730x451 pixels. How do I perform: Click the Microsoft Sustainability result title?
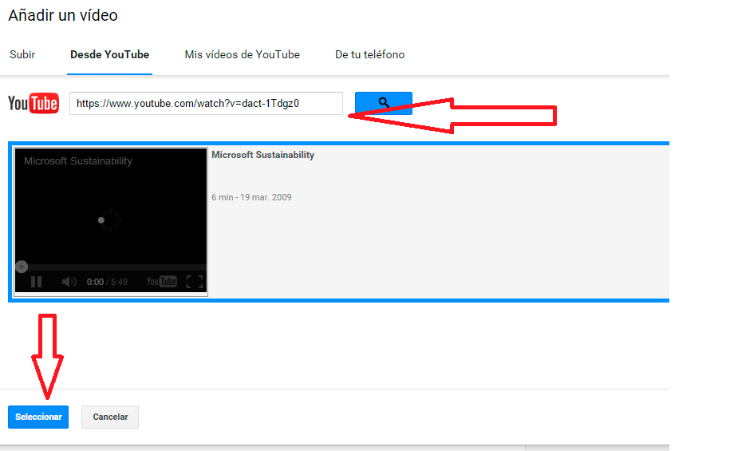[x=262, y=155]
